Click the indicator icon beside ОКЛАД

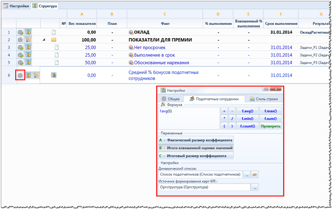tap(131, 32)
